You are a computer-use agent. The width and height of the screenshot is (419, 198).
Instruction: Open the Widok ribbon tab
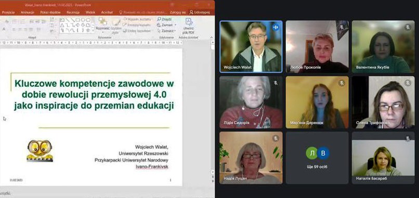(x=90, y=12)
